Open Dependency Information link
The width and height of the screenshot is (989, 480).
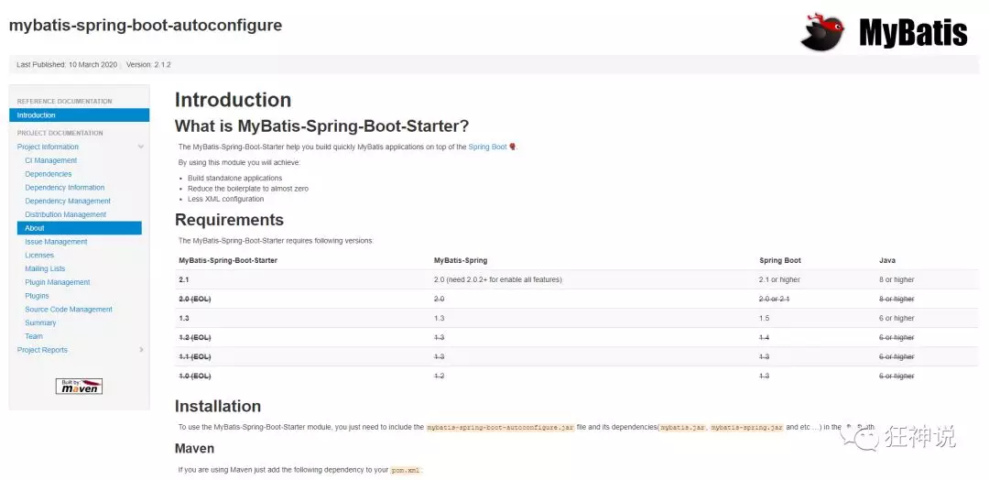(x=65, y=188)
